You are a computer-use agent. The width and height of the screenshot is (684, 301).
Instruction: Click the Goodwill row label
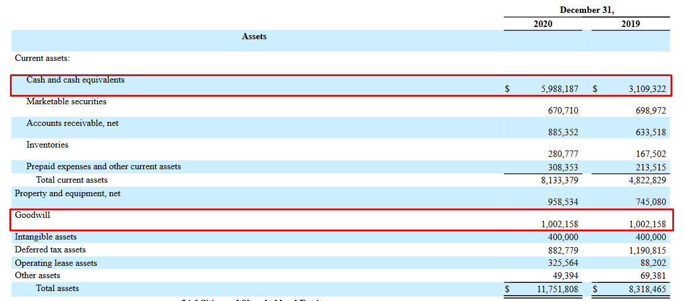click(x=32, y=215)
